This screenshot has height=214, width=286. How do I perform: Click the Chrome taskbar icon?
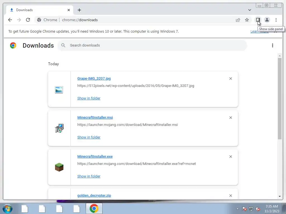point(94,208)
